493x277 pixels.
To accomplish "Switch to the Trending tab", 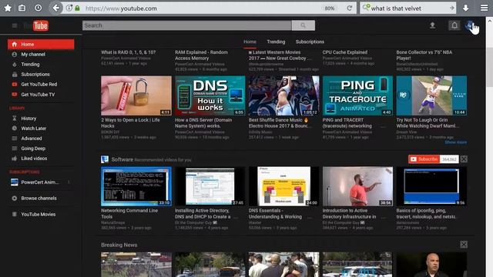I will tap(276, 42).
